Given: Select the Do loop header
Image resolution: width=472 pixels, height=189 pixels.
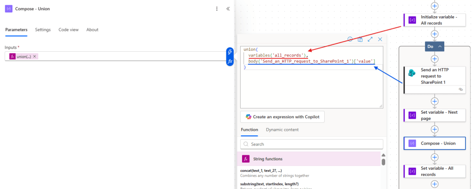Looking at the screenshot, I should pyautogui.click(x=435, y=47).
